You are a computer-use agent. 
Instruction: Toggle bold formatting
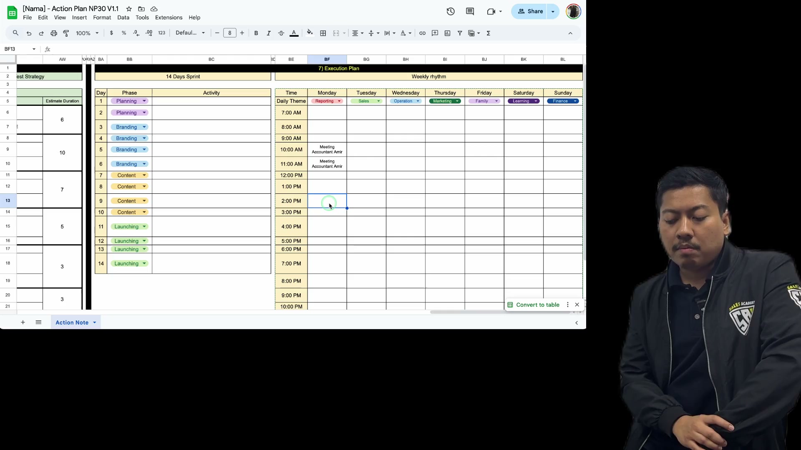tap(256, 33)
